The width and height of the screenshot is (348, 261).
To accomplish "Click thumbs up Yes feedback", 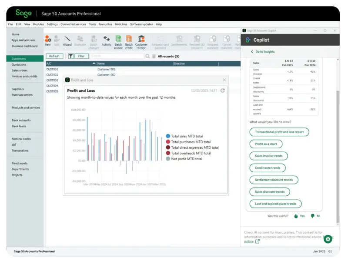I will pyautogui.click(x=296, y=216).
